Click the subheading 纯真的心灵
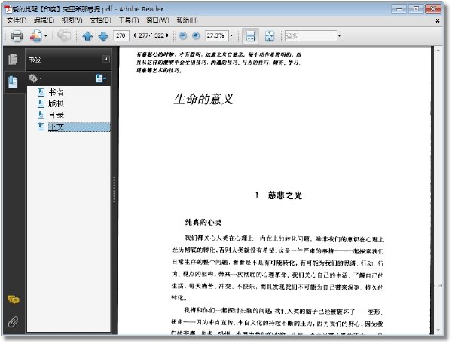The width and height of the screenshot is (452, 344). click(203, 223)
